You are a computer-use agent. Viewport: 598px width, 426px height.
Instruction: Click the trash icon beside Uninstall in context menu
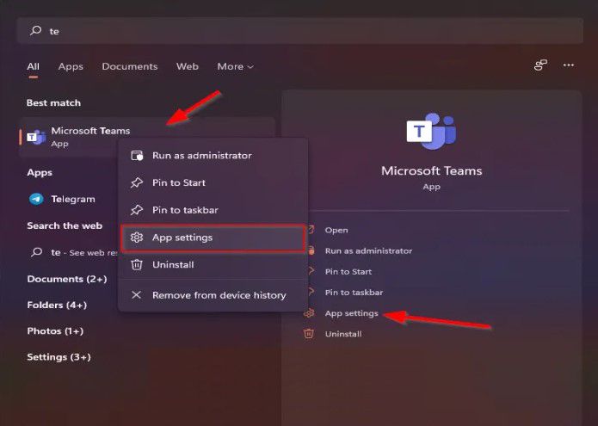(x=136, y=264)
